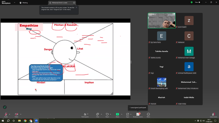This screenshot has width=219, height=123.
Task: Click the green annotation pencil icon
Action: pos(5,107)
